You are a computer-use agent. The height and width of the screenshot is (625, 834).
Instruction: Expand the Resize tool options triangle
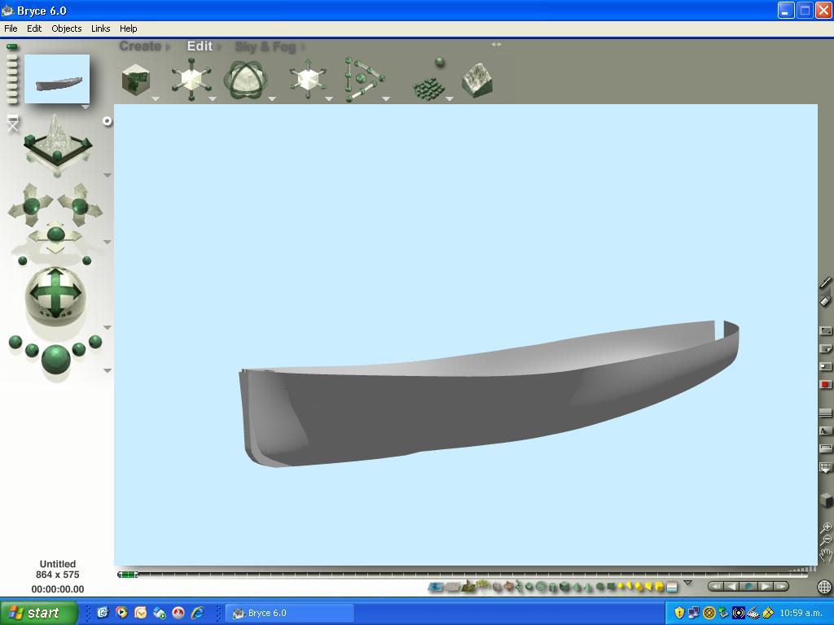tap(213, 99)
